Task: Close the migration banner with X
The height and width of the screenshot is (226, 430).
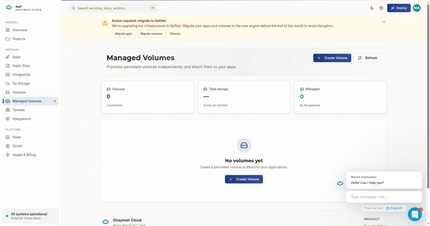Action: pos(384,22)
